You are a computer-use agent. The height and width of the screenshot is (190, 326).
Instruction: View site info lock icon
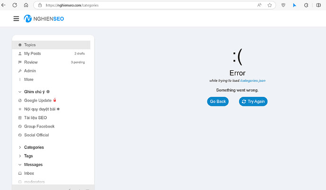coord(40,5)
